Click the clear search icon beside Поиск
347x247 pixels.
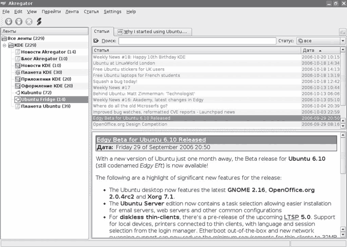tap(97, 41)
